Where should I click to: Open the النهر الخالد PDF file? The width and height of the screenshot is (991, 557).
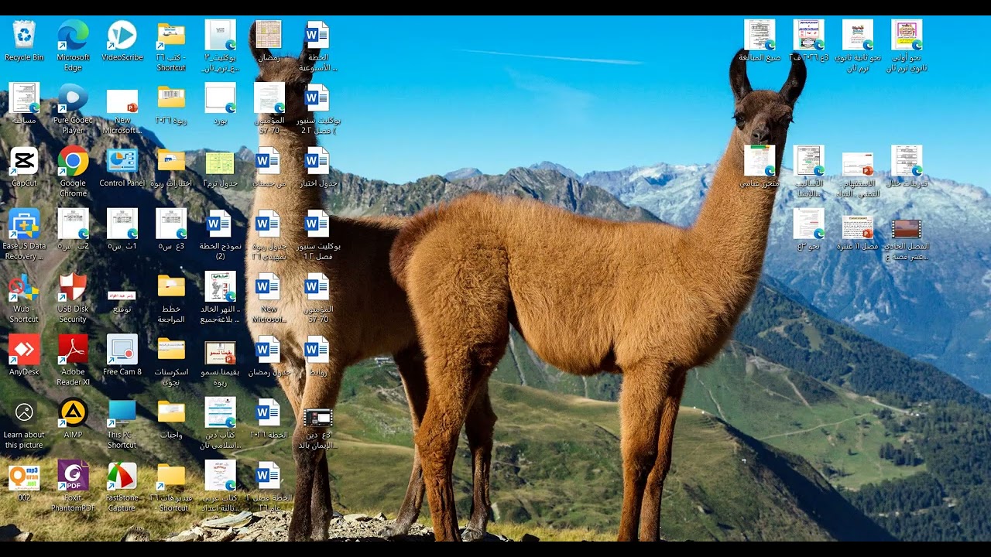[220, 287]
